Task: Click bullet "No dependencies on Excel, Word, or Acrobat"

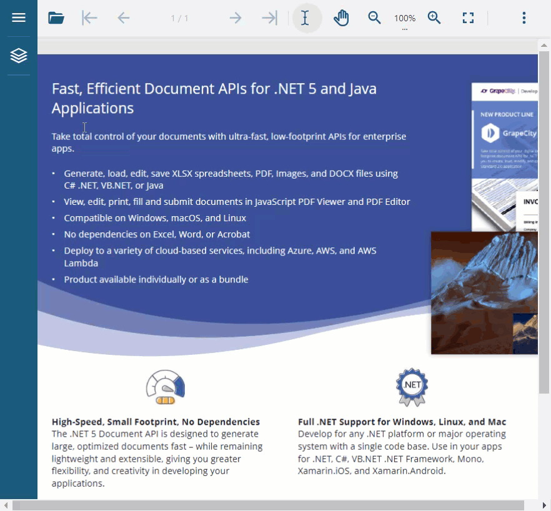Action: tap(157, 234)
